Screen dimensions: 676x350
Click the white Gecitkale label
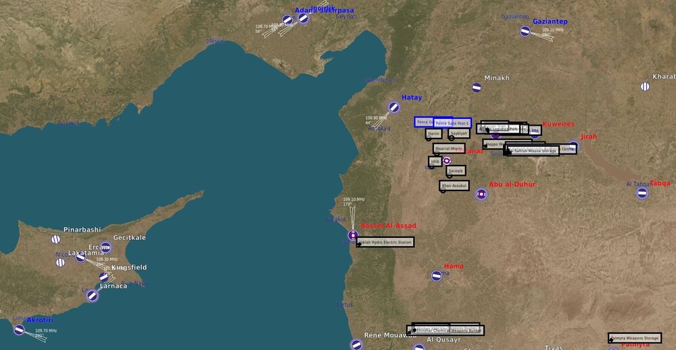pyautogui.click(x=129, y=238)
